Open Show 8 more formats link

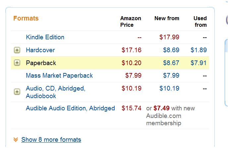51,140
